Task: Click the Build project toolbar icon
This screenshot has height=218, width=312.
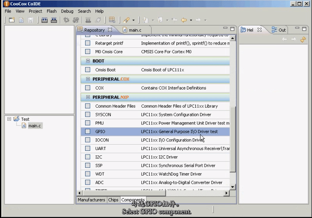Action: click(x=44, y=20)
